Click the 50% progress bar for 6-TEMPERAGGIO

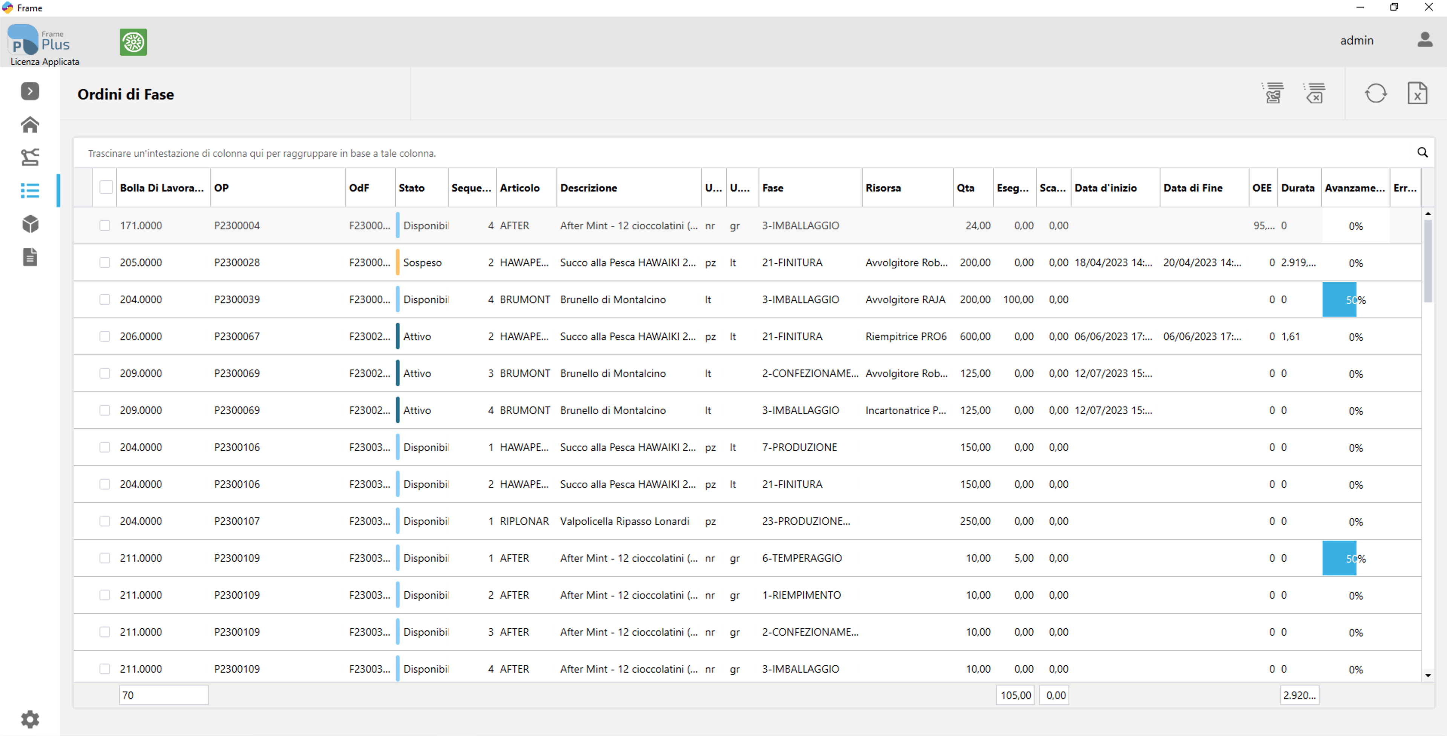click(1355, 558)
